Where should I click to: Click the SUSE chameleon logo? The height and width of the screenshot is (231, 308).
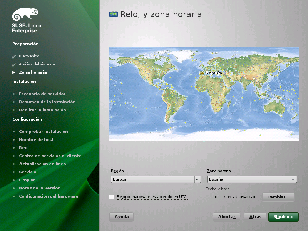pyautogui.click(x=25, y=14)
